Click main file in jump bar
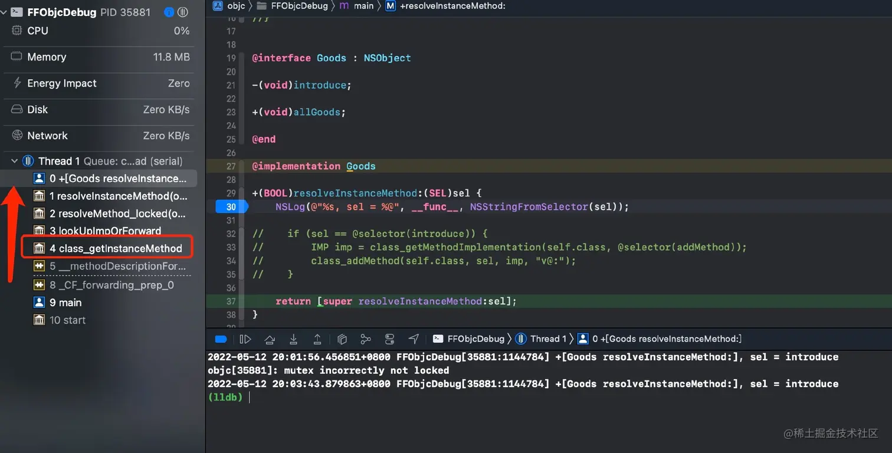This screenshot has width=892, height=453. click(357, 5)
